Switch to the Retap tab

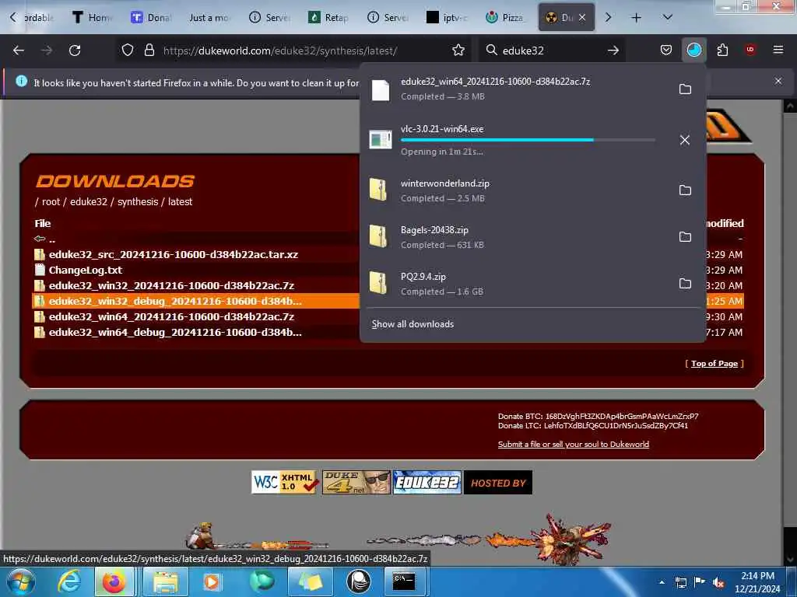point(328,18)
